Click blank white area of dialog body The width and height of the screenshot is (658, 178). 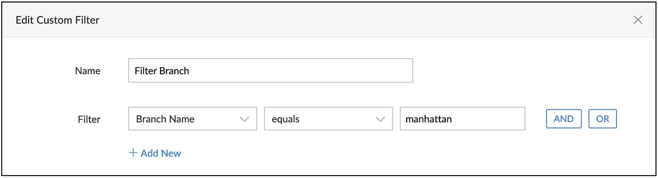tap(375, 156)
